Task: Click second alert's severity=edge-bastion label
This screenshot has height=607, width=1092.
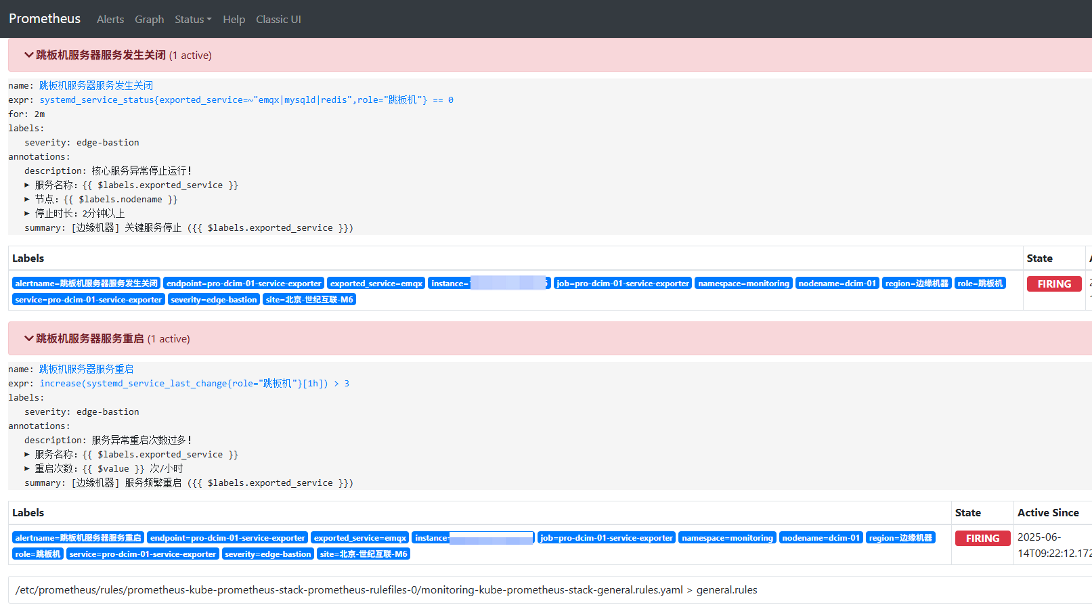Action: [x=268, y=554]
